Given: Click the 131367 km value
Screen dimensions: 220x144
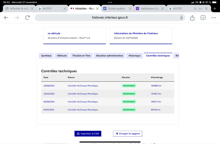Looking at the screenshot, I should point(156,94).
